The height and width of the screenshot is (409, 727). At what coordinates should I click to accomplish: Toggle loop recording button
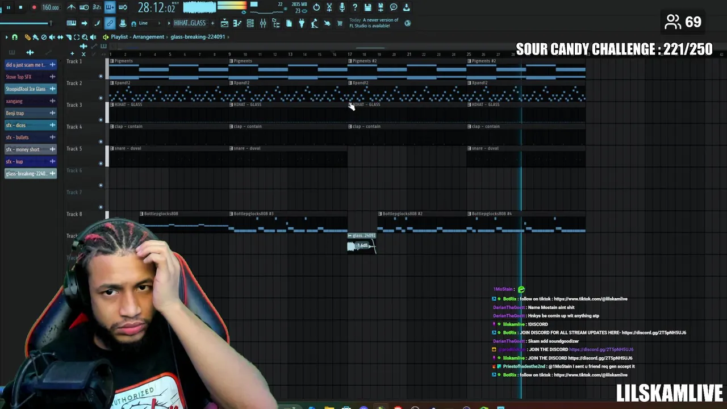pyautogui.click(x=123, y=7)
